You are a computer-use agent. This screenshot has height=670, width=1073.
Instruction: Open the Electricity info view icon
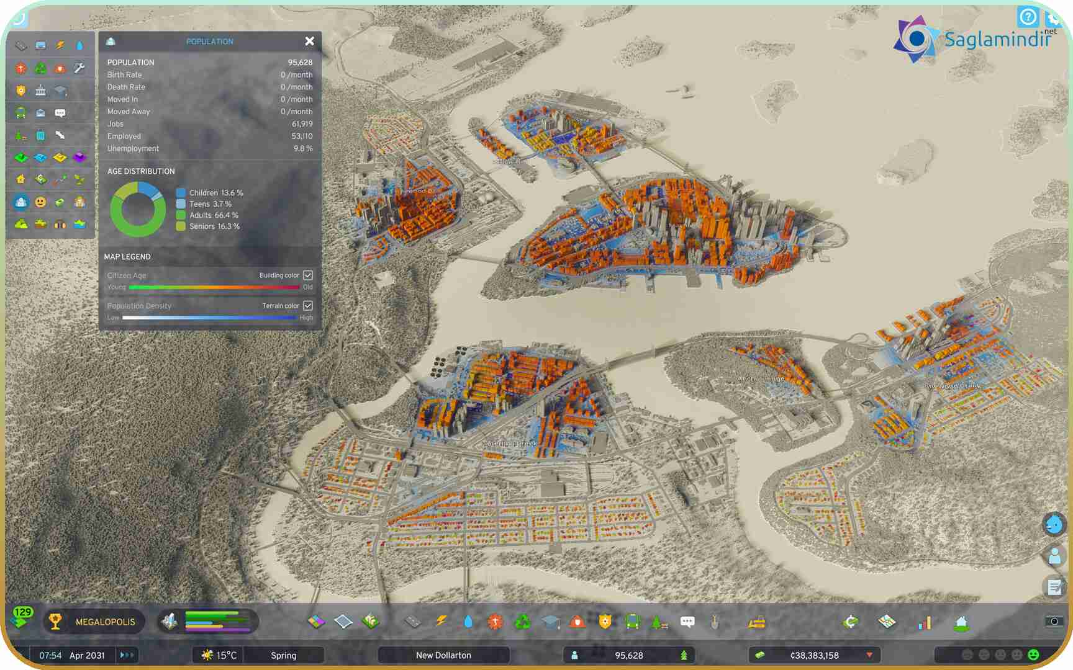[60, 45]
